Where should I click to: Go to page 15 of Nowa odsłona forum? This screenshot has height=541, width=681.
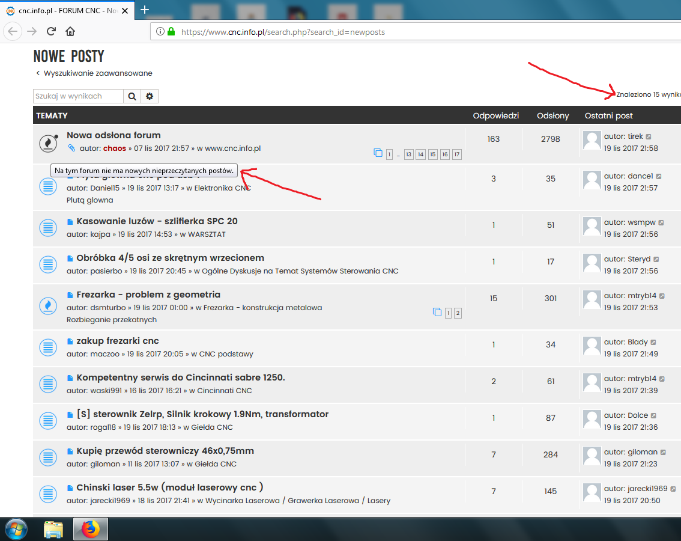[433, 154]
